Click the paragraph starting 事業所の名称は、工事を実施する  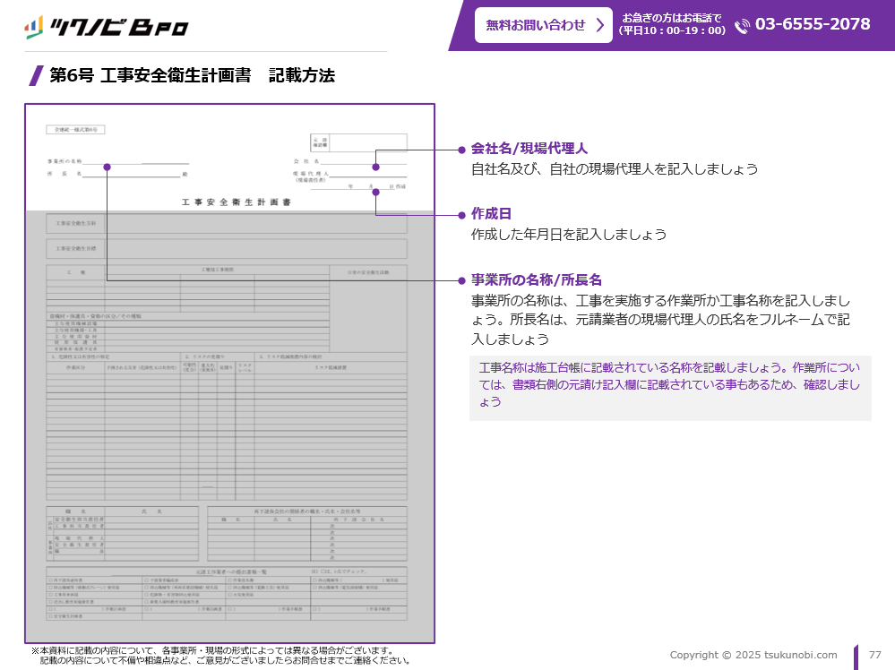(660, 320)
